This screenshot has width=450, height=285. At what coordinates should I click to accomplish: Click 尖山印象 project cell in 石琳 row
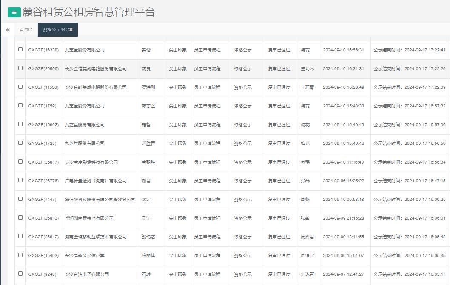(179, 274)
